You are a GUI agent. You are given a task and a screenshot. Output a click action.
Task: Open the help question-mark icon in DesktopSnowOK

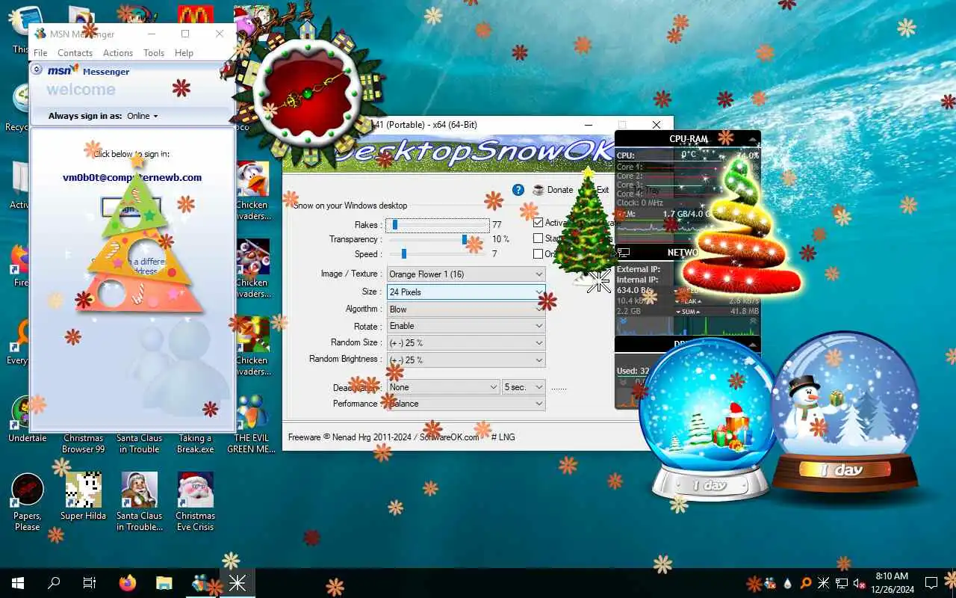[518, 190]
